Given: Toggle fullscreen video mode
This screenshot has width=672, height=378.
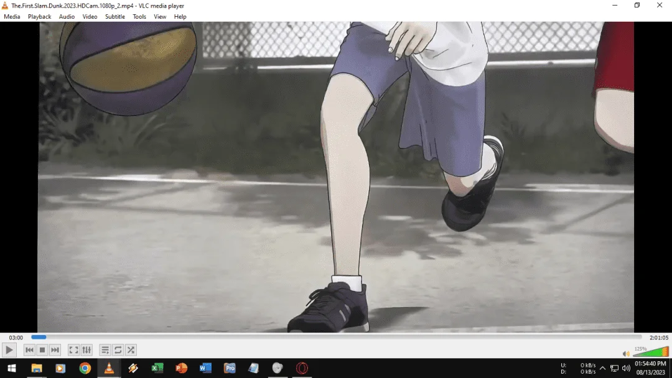Looking at the screenshot, I should [x=73, y=350].
